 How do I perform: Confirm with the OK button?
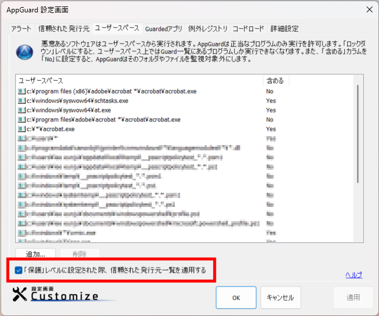235,298
